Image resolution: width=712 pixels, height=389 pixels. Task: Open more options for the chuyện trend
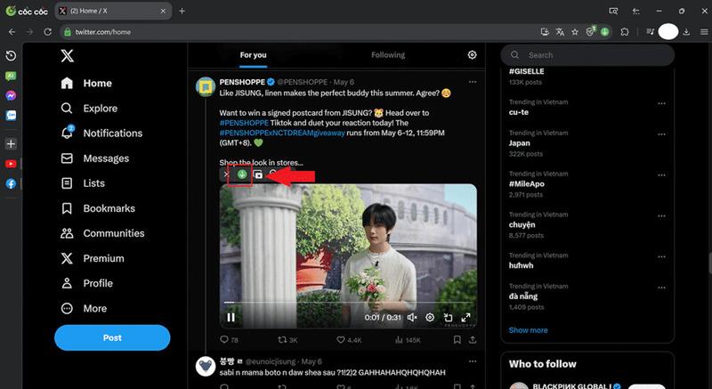point(661,216)
